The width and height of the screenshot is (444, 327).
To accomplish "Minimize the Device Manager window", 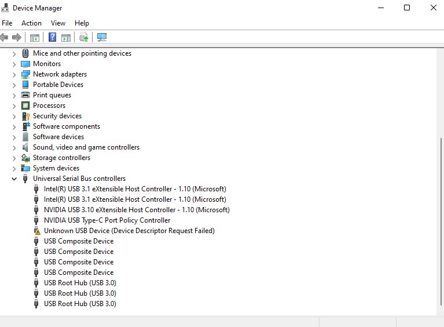I will point(381,8).
